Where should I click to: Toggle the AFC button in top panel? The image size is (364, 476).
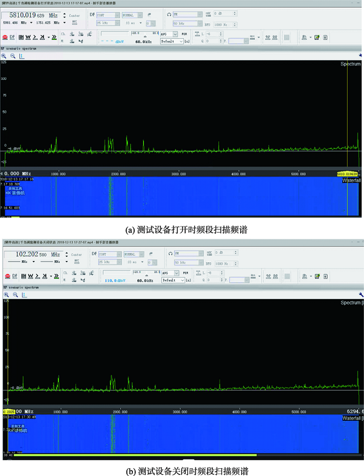point(75,22)
